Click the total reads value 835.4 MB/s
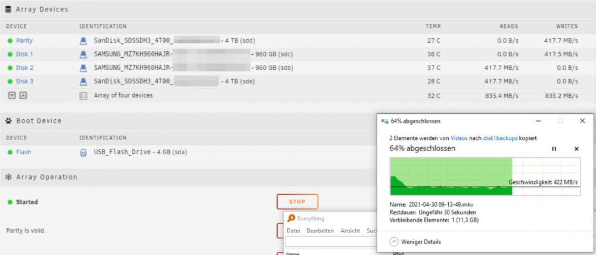Viewport: 596px width, 255px height. pos(502,96)
